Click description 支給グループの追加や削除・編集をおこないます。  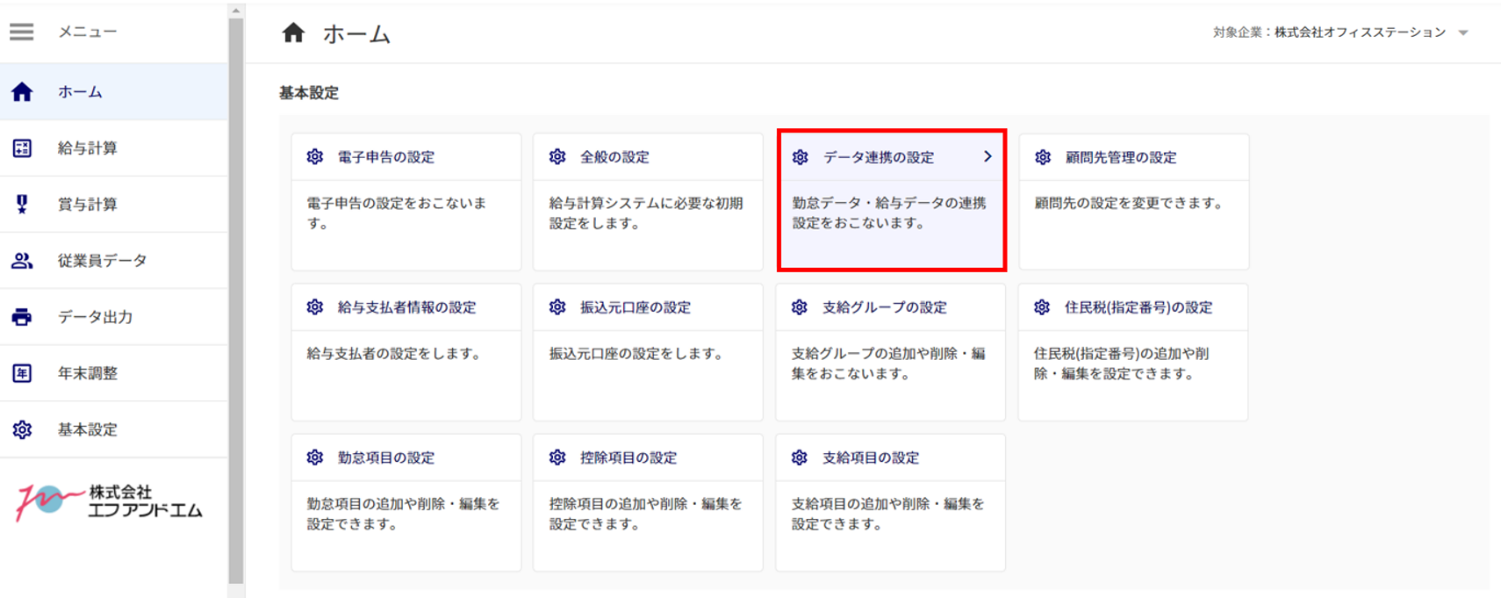(888, 364)
